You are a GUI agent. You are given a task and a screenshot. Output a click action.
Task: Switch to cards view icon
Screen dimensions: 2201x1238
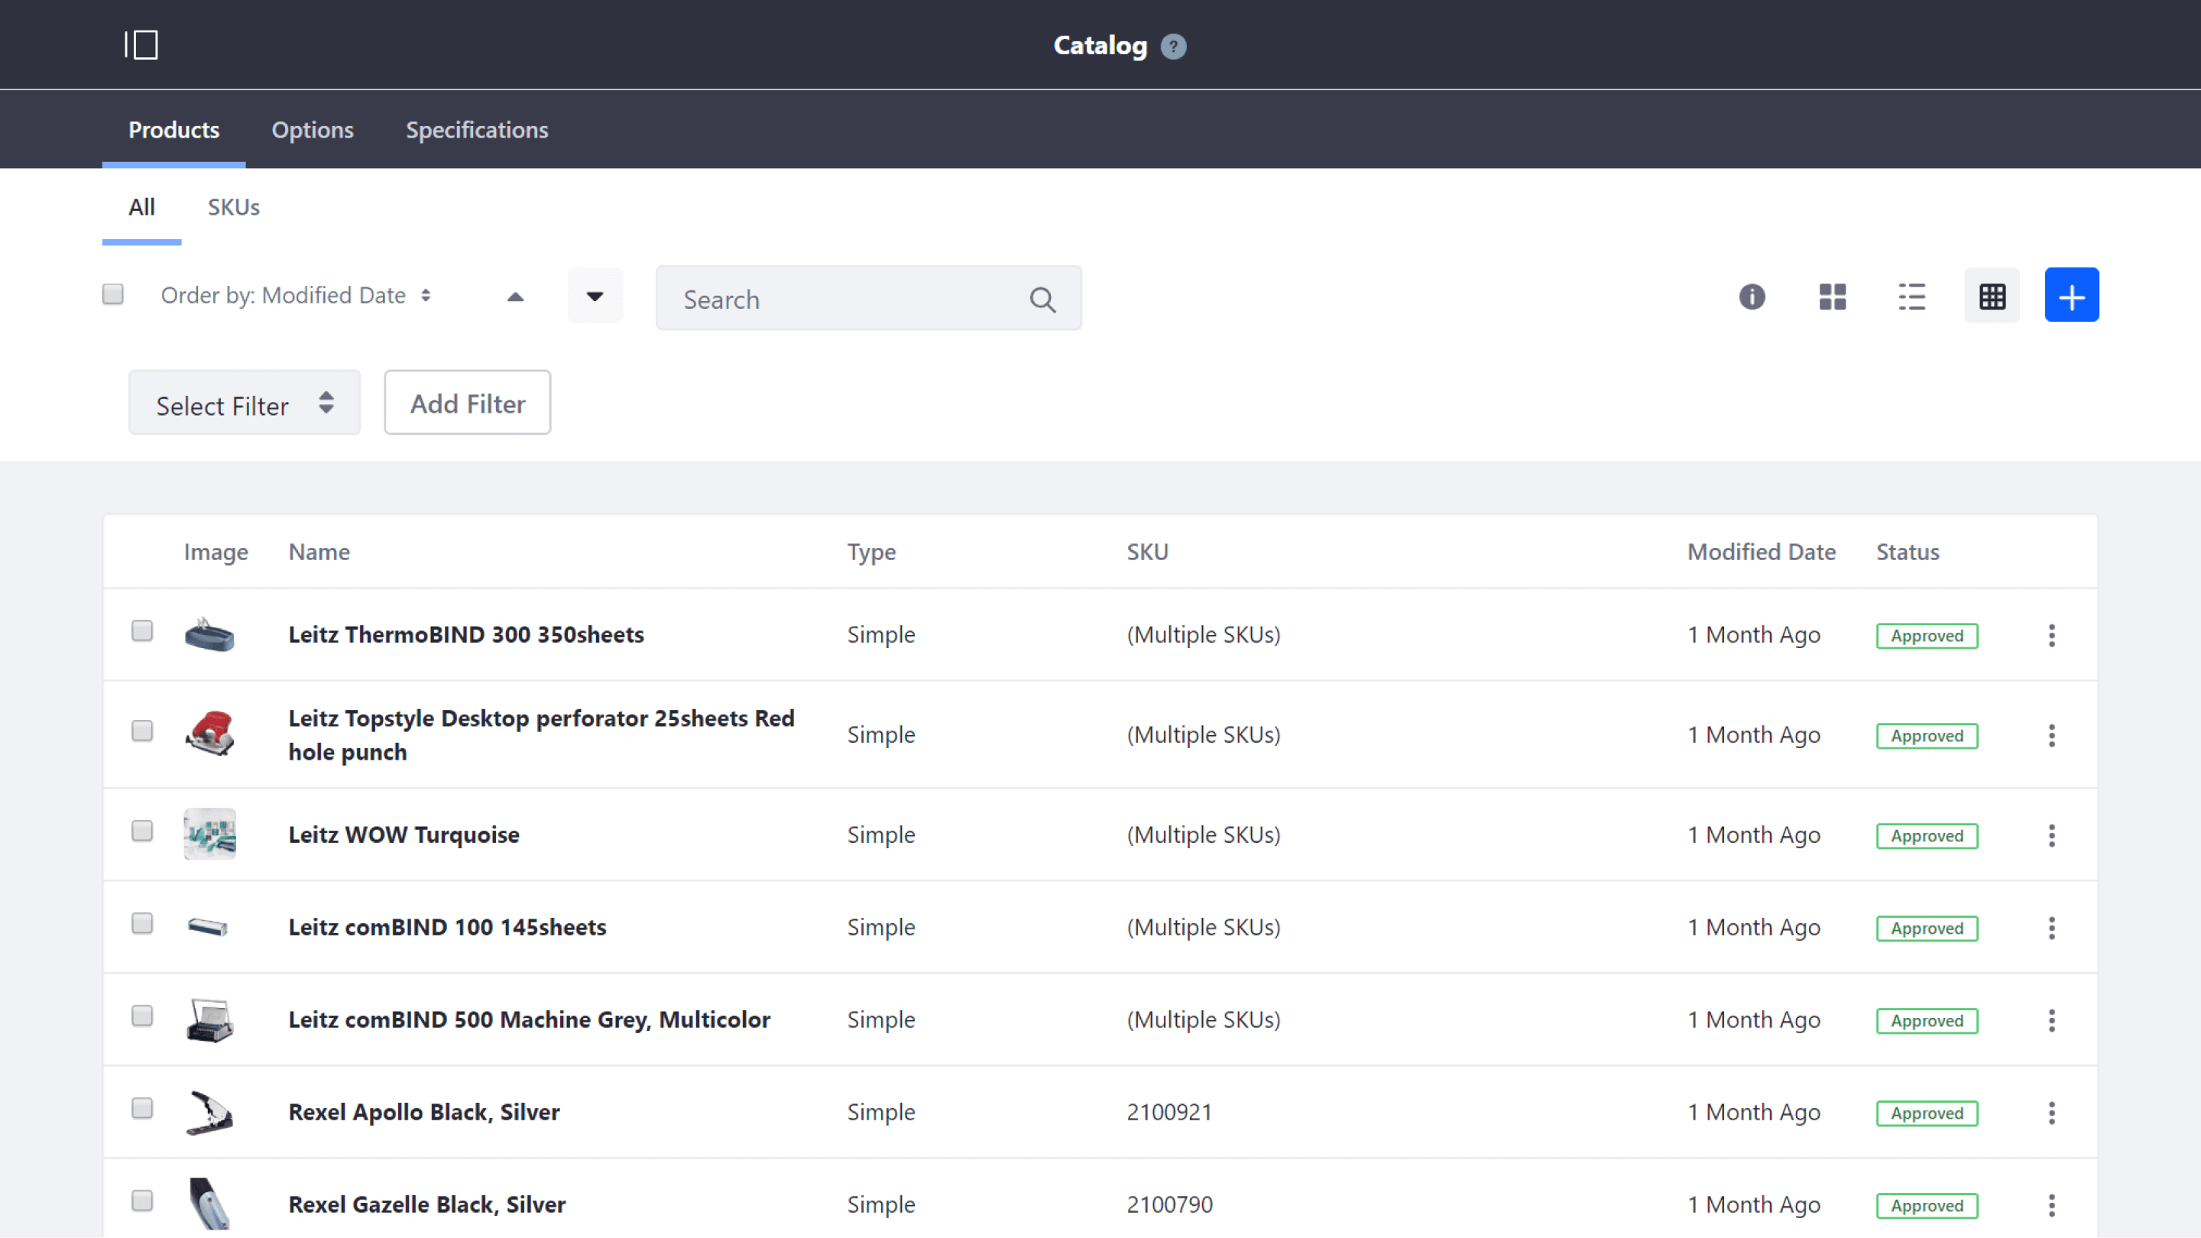[1832, 297]
